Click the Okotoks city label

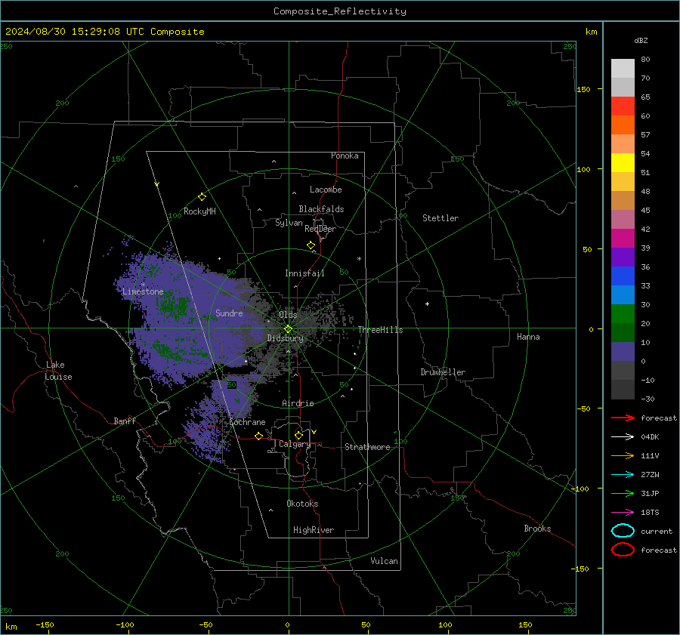click(x=302, y=504)
